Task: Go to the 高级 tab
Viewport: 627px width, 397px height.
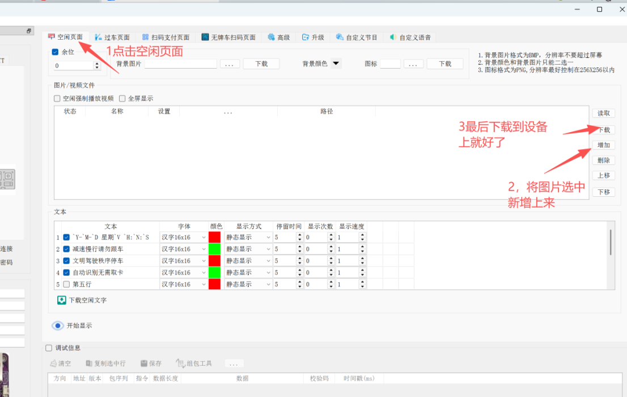Action: 279,37
